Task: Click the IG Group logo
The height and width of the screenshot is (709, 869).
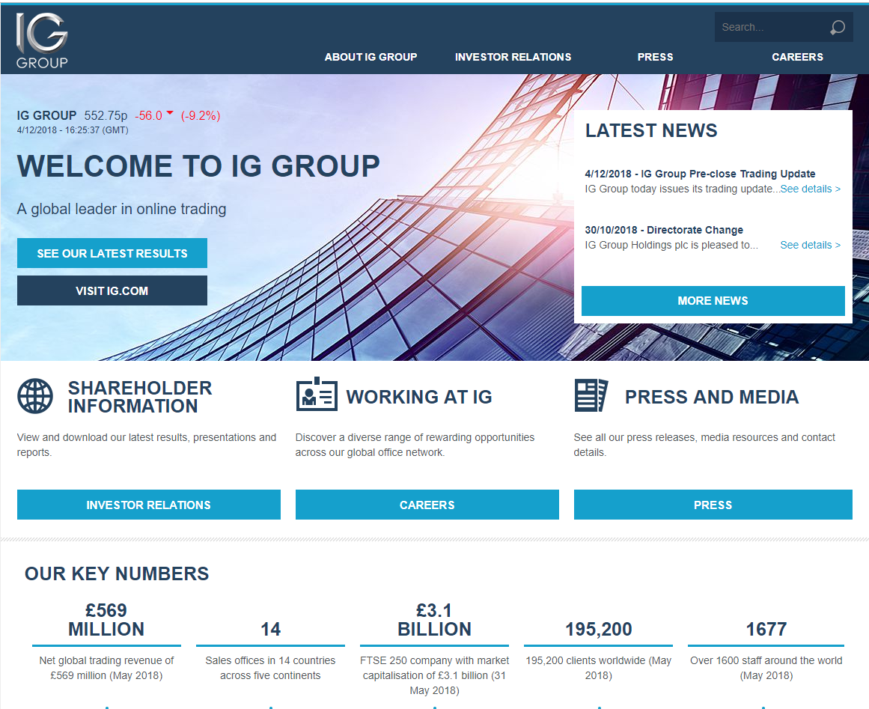Action: (42, 41)
